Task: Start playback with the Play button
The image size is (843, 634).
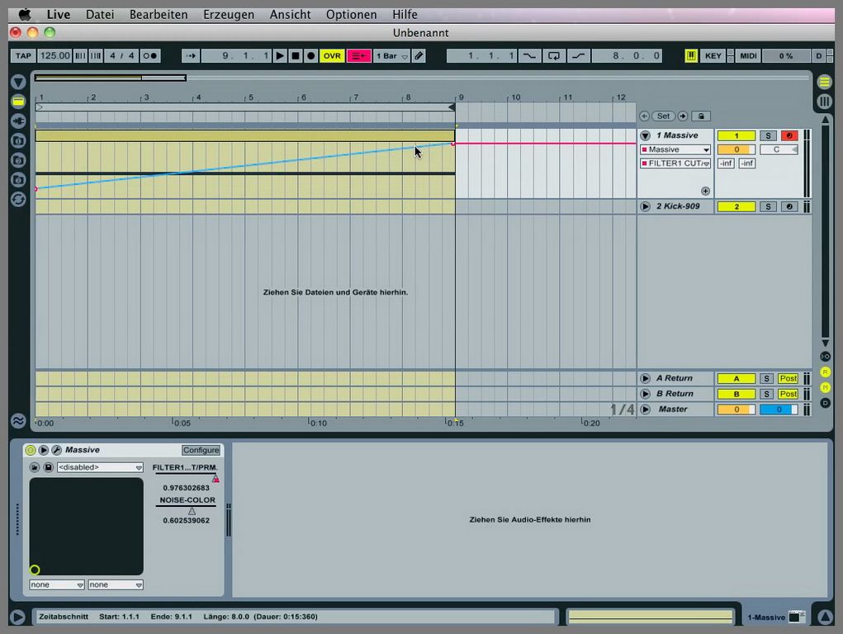Action: 280,55
